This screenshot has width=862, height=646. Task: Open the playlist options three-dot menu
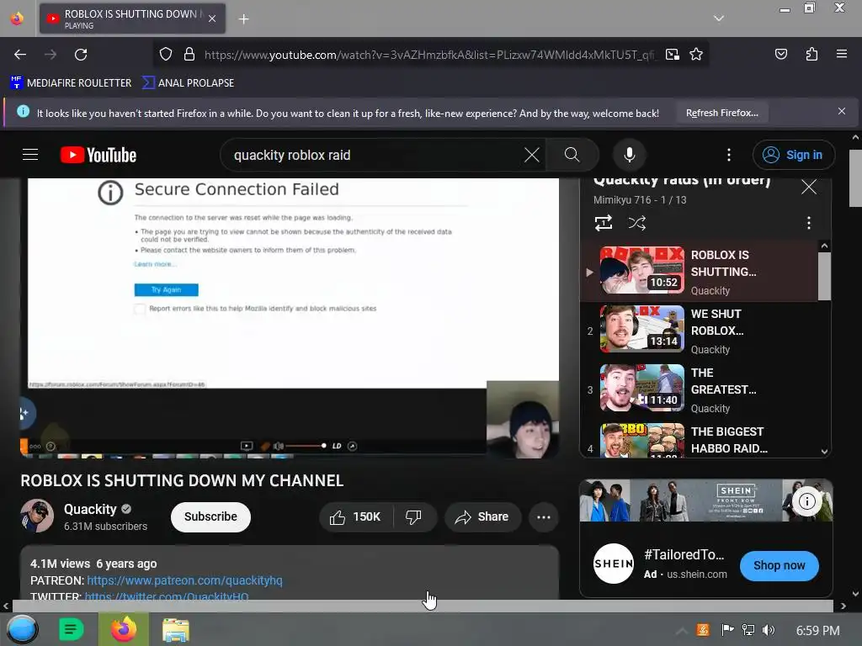pos(808,223)
